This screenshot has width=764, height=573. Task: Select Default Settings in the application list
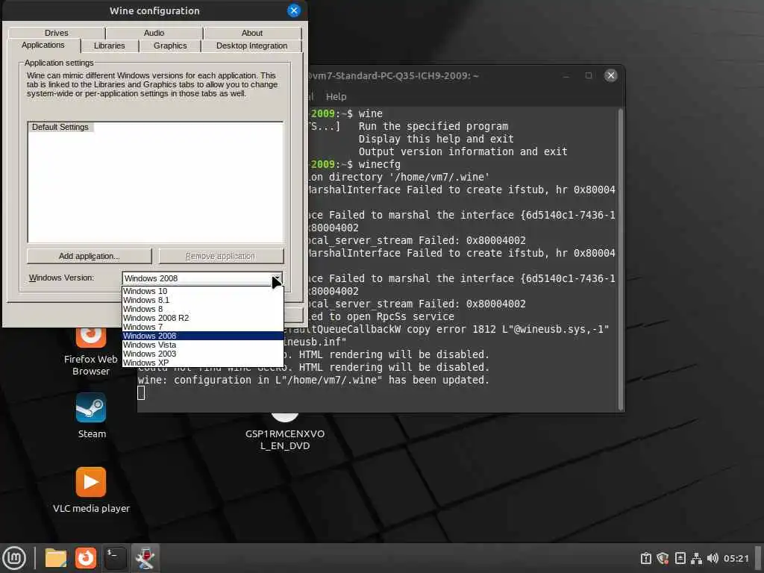(x=60, y=127)
